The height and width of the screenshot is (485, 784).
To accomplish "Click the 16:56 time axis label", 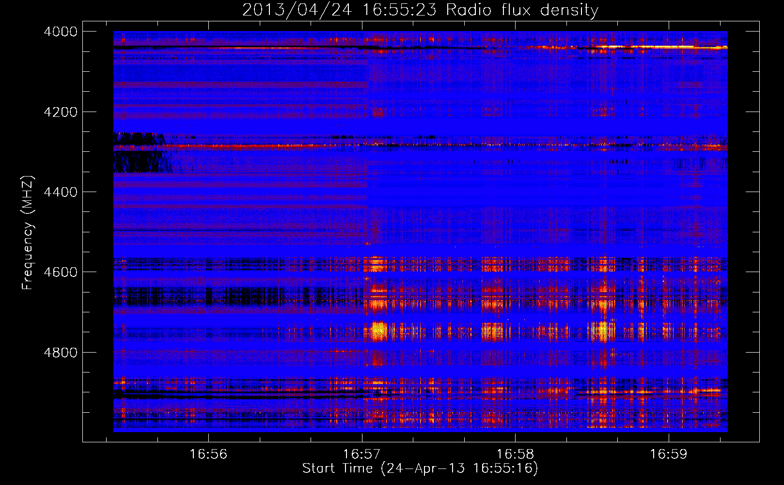I will coord(208,454).
